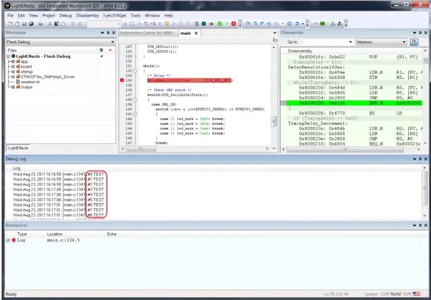Image resolution: width=431 pixels, height=300 pixels.
Task: Open the I-jet/JTAGjet menu
Action: pos(115,16)
